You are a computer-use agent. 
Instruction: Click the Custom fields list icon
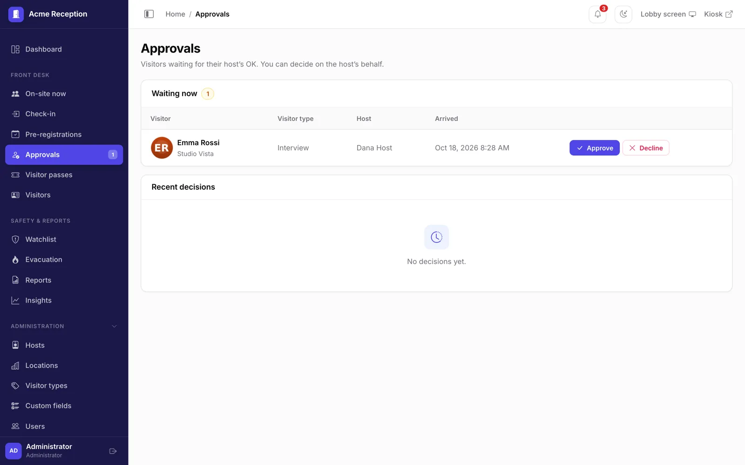tap(15, 406)
